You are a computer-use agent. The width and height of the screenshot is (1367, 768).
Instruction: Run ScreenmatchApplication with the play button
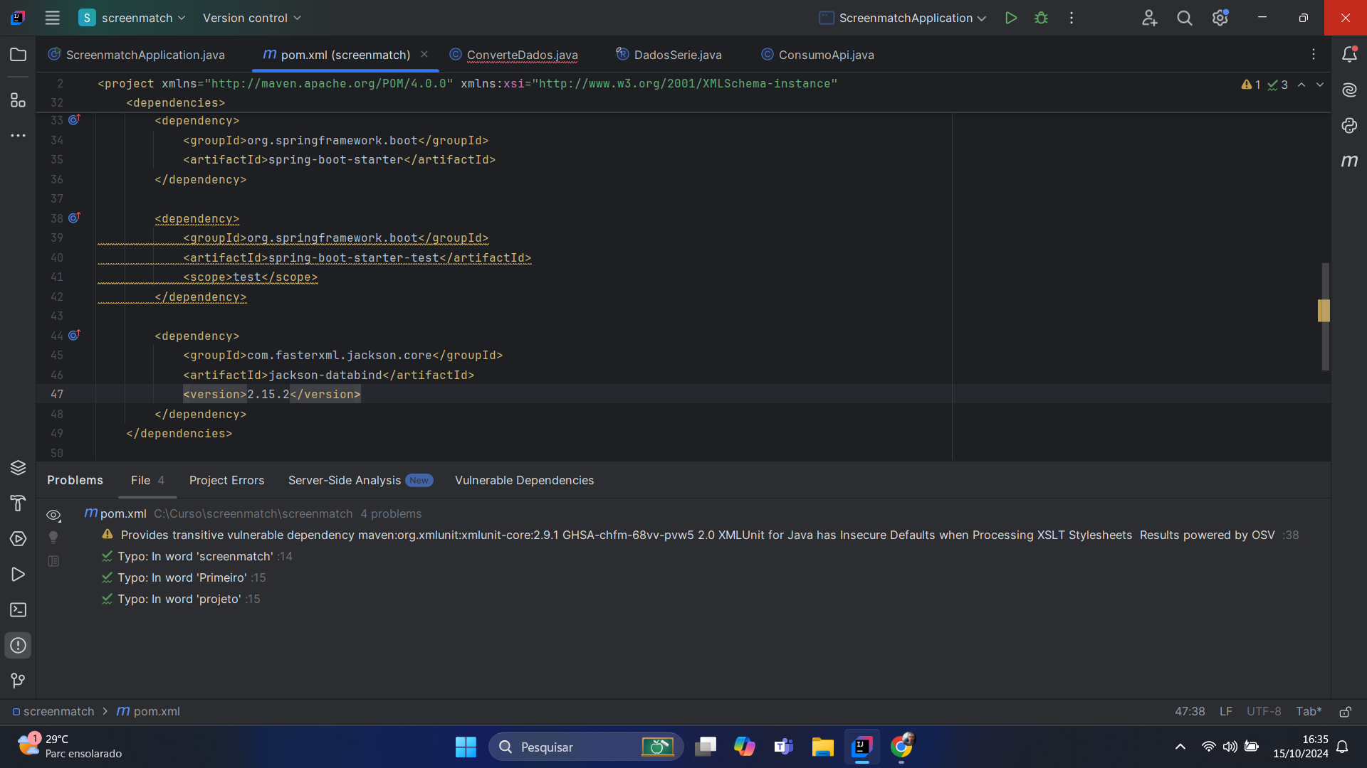1010,18
